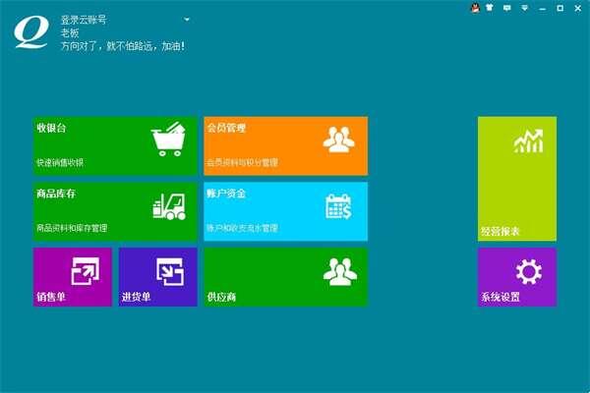
Task: Expand the dropdown arrow beside 登录云账号
Action: point(187,19)
